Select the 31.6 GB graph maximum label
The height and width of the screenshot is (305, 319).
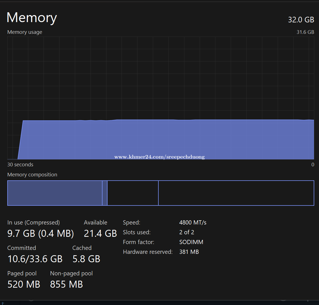coord(305,32)
